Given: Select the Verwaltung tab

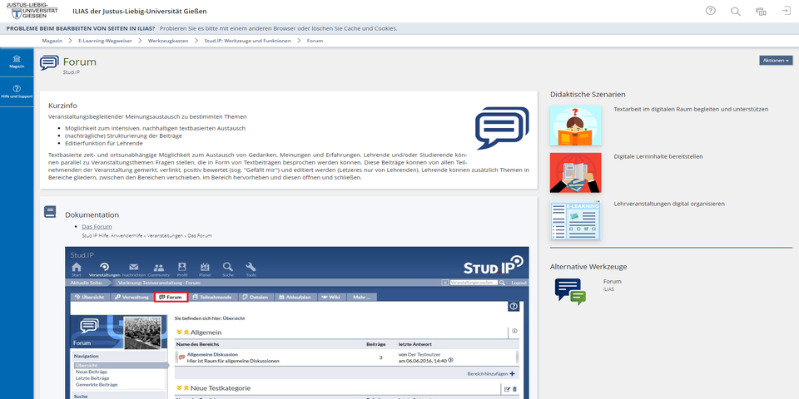Looking at the screenshot, I should (132, 297).
